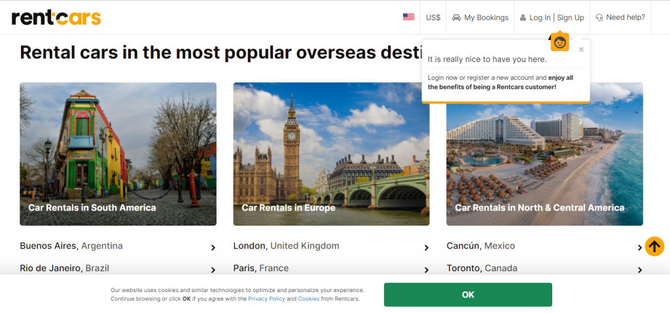This screenshot has height=313, width=670.
Task: Click the headset icon beside Need help
Action: [599, 18]
